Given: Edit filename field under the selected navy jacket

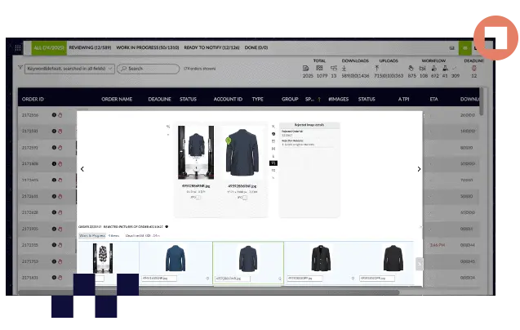Looking at the screenshot, I should point(233,279).
